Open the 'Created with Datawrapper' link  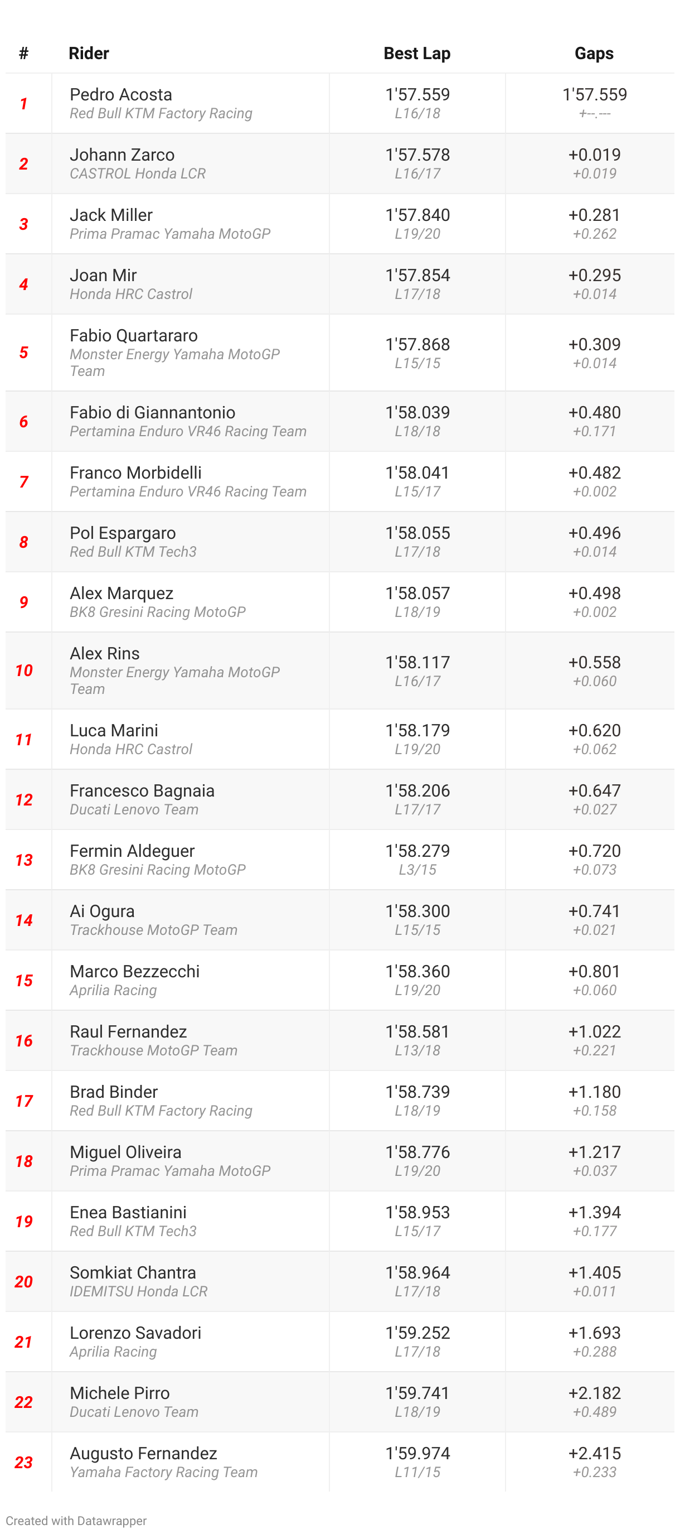76,1520
